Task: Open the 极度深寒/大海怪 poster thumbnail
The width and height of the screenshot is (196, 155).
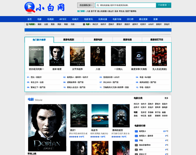Action: tap(139, 56)
